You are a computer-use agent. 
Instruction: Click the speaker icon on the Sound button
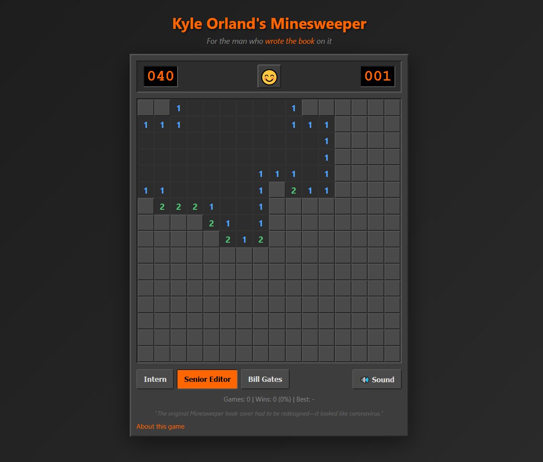365,379
